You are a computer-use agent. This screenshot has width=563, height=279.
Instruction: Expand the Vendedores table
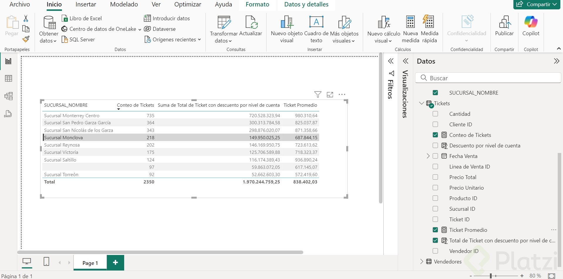click(x=422, y=261)
